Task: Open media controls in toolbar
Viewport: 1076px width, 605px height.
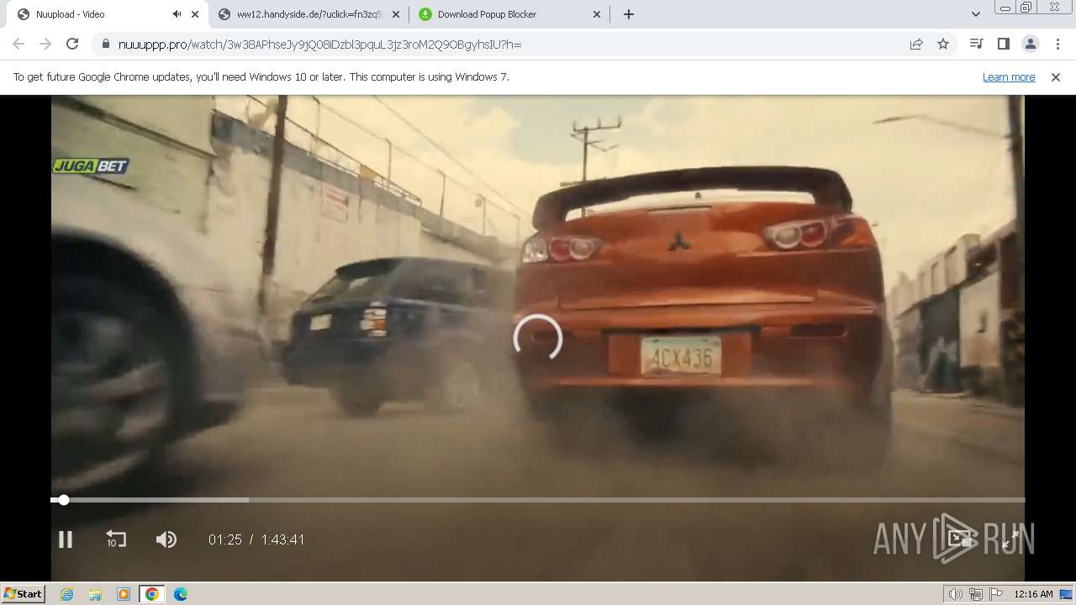Action: click(x=976, y=44)
